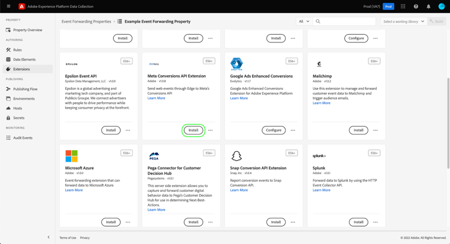This screenshot has height=244, width=450.
Task: Click the Splunk logo
Action: coord(319,156)
